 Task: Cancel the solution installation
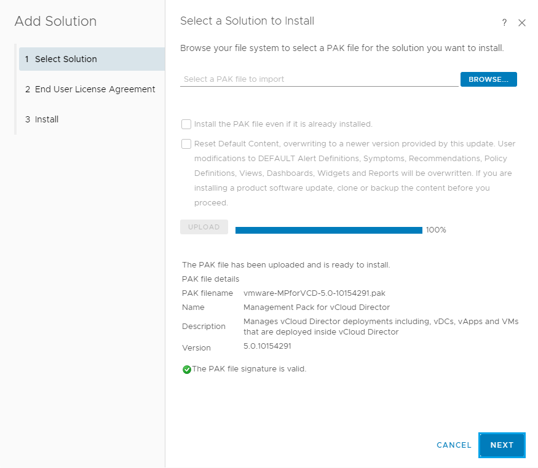point(454,445)
